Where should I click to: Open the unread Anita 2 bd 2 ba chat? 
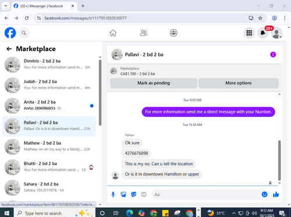pos(49,106)
